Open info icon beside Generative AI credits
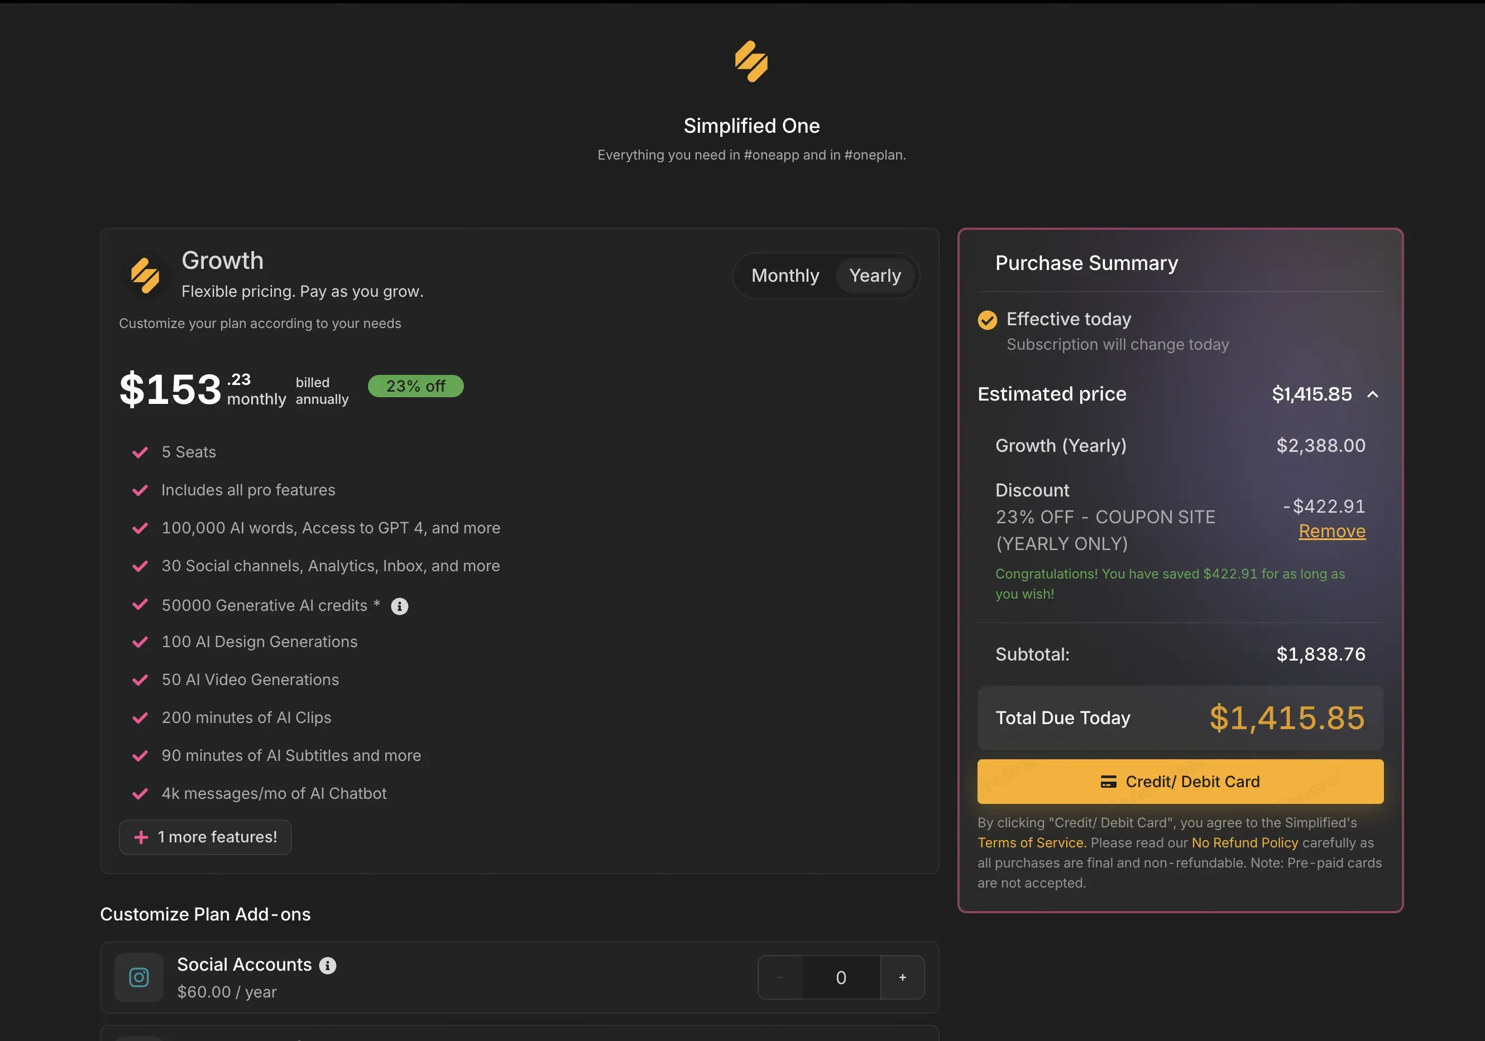The image size is (1485, 1041). tap(399, 606)
